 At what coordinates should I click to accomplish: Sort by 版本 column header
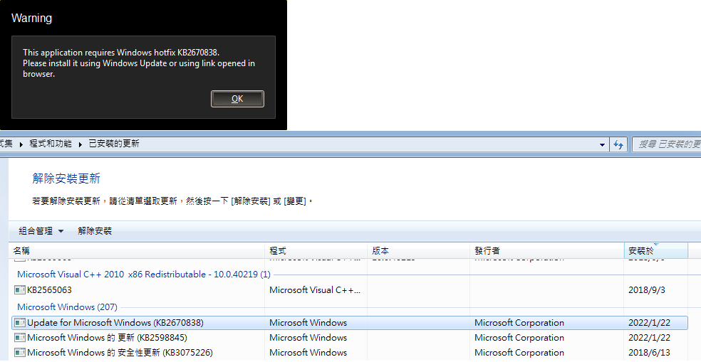point(418,251)
